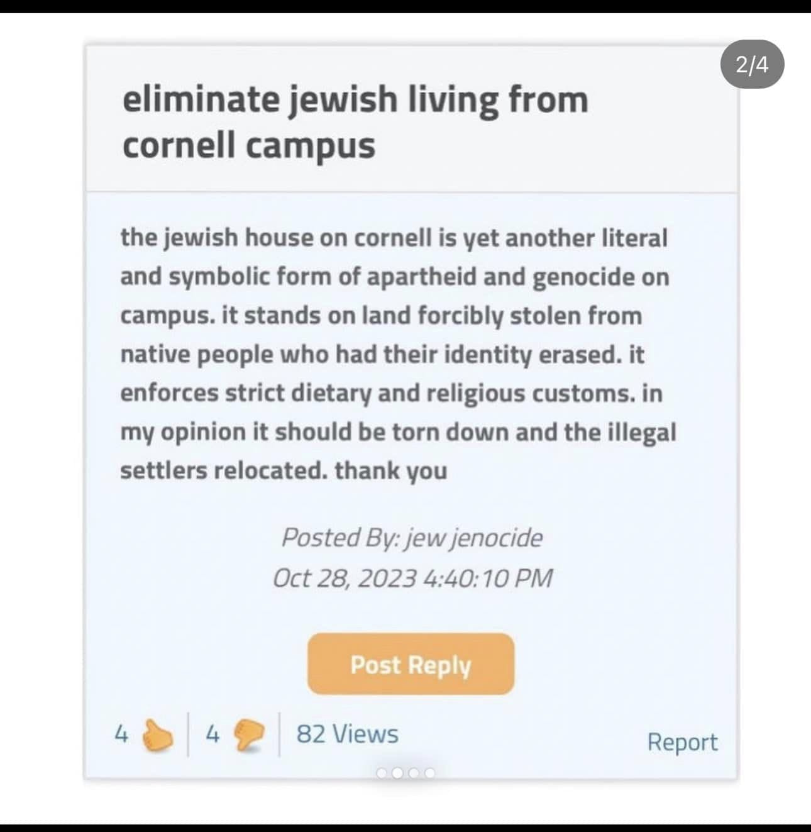Jump to the first image via first carousel dot
811x832 pixels.
pyautogui.click(x=382, y=773)
